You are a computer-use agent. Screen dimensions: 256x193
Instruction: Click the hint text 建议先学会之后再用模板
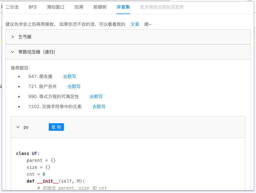pos(31,24)
